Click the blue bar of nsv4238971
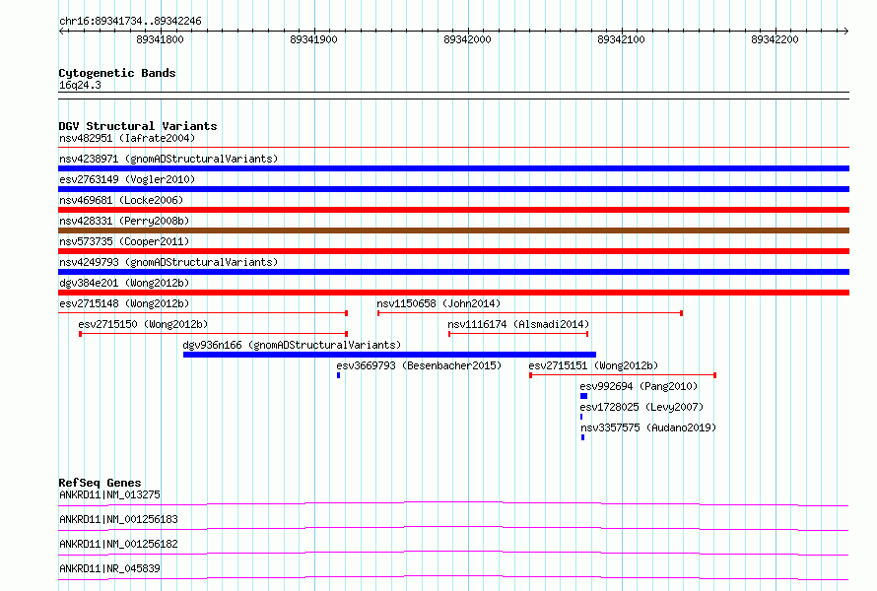This screenshot has height=591, width=877. [x=453, y=168]
